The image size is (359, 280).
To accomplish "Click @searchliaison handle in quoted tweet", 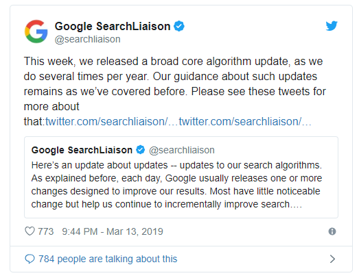I will [x=182, y=151].
